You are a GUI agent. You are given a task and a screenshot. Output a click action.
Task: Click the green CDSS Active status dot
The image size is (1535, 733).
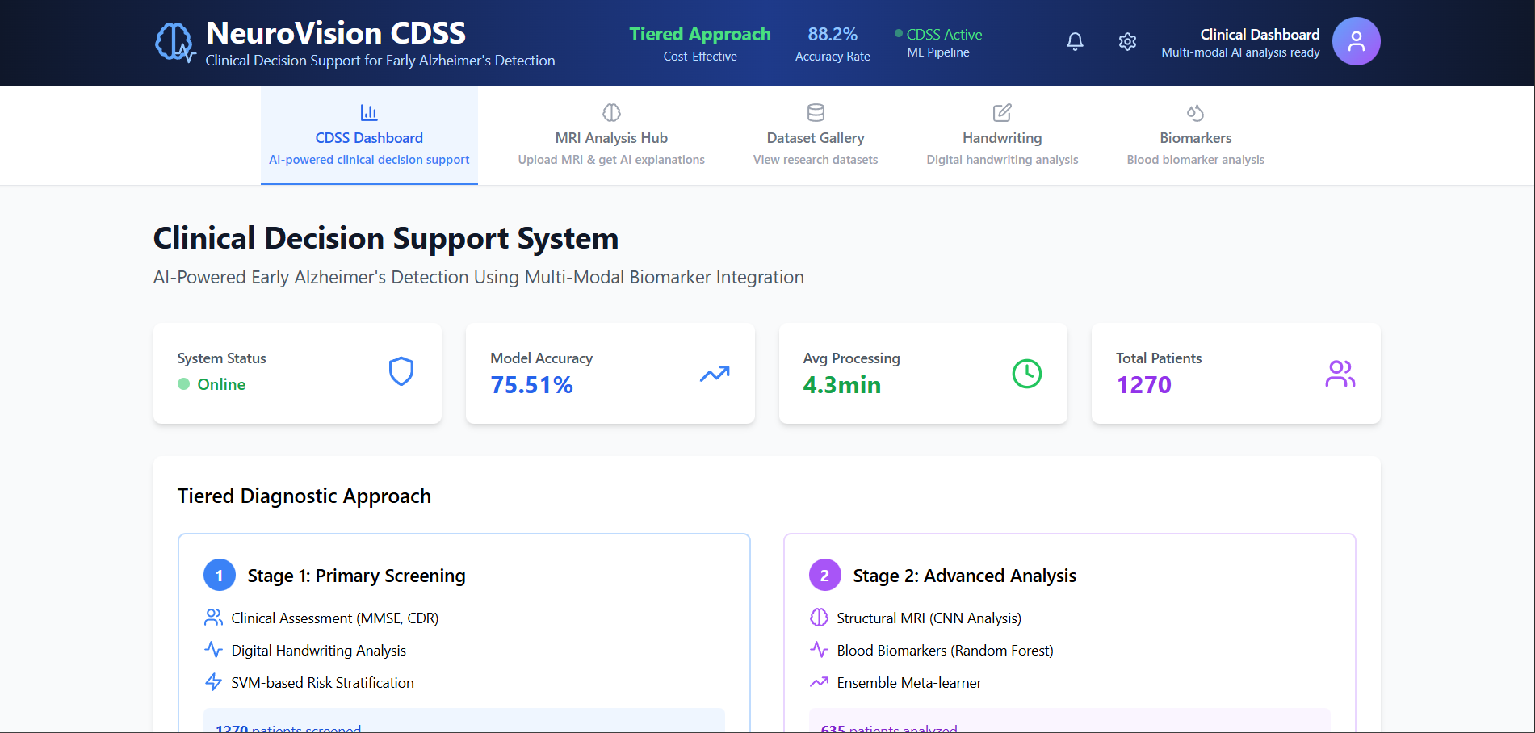pos(899,34)
